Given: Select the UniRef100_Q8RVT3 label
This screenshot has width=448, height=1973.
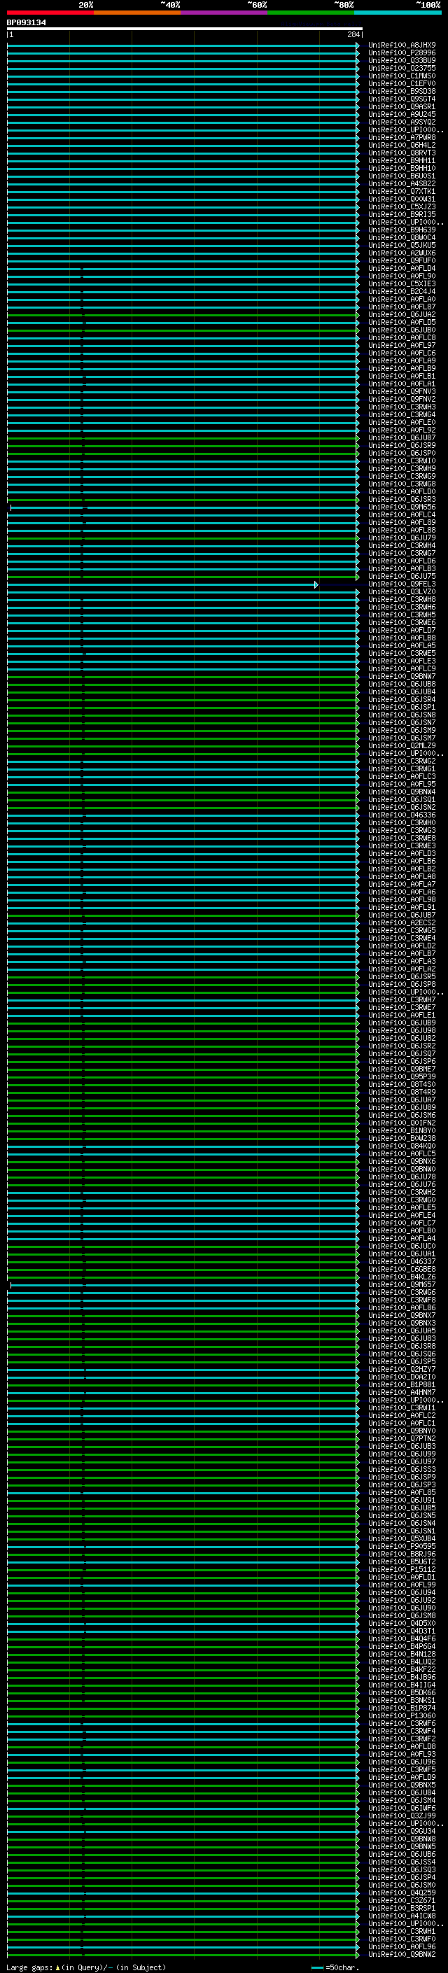Looking at the screenshot, I should click(402, 153).
